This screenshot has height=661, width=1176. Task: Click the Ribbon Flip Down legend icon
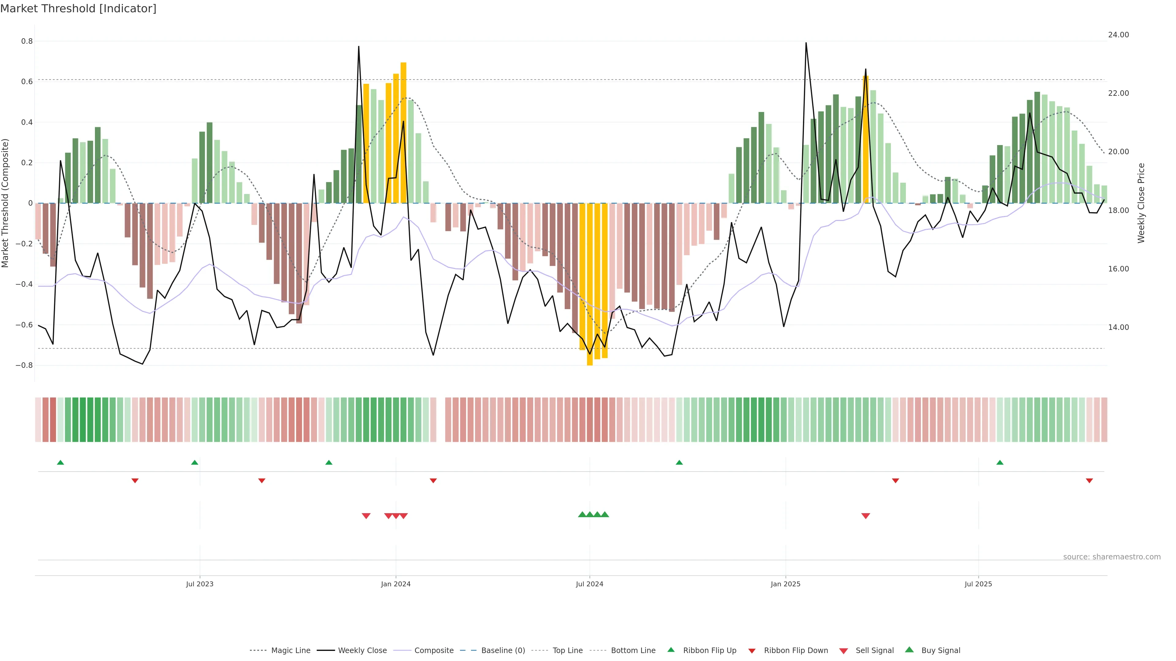point(752,651)
